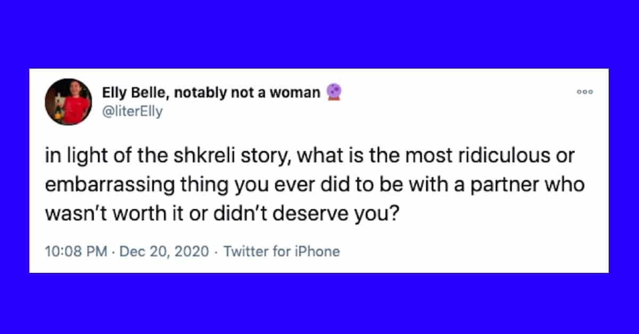The image size is (639, 334).
Task: Click the blue background below the tweet card
Action: point(319,303)
